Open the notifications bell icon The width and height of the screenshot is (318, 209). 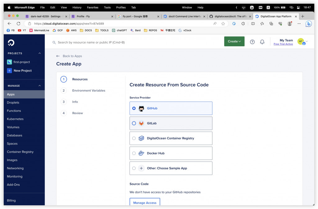pyautogui.click(x=262, y=42)
